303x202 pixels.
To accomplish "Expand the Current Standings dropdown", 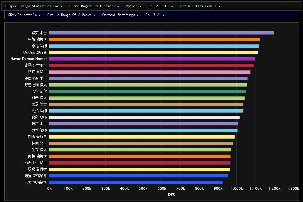I will click(x=120, y=15).
